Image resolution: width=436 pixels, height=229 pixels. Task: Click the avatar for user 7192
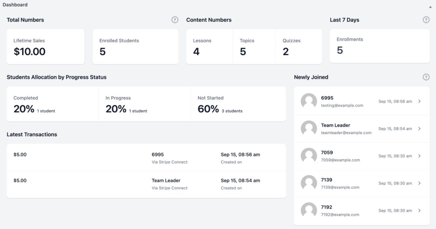pos(309,210)
